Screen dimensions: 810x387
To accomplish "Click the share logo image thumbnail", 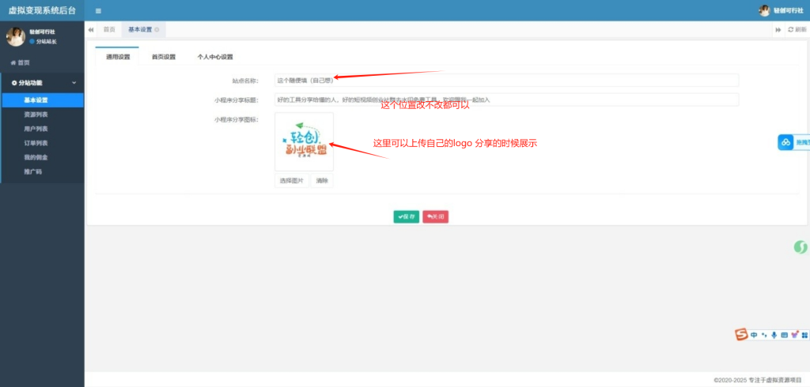I will click(x=304, y=141).
